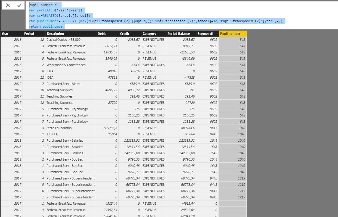Click the credit value 122389,52

coord(132,140)
